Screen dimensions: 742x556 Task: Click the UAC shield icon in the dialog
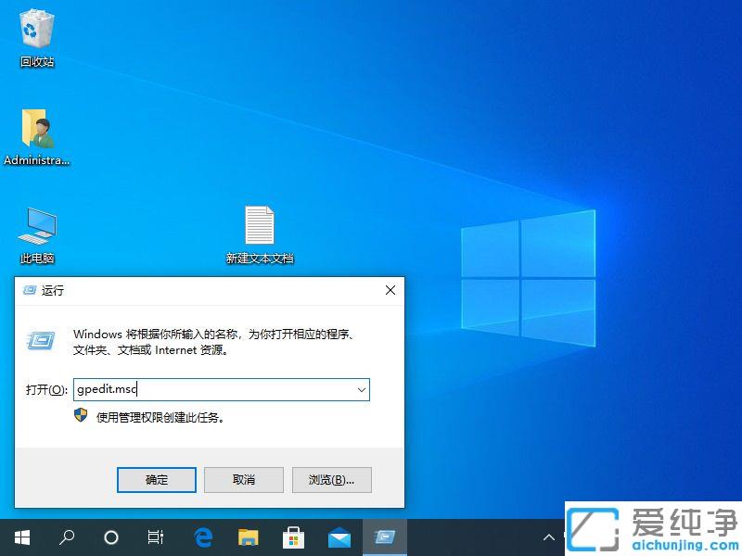83,416
